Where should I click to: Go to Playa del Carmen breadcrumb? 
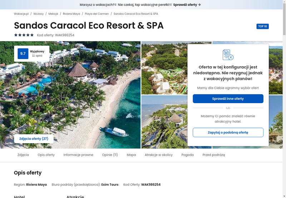[97, 14]
